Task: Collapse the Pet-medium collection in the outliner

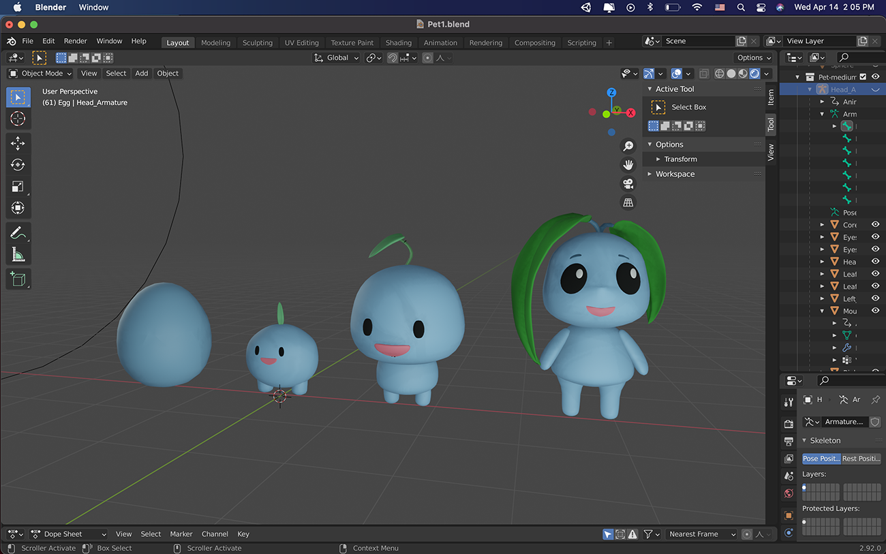Action: point(798,77)
